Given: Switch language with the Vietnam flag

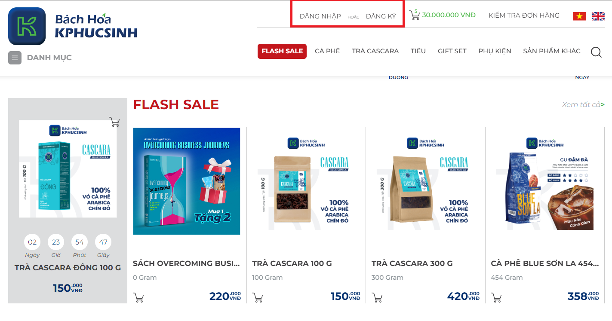Looking at the screenshot, I should coord(579,16).
